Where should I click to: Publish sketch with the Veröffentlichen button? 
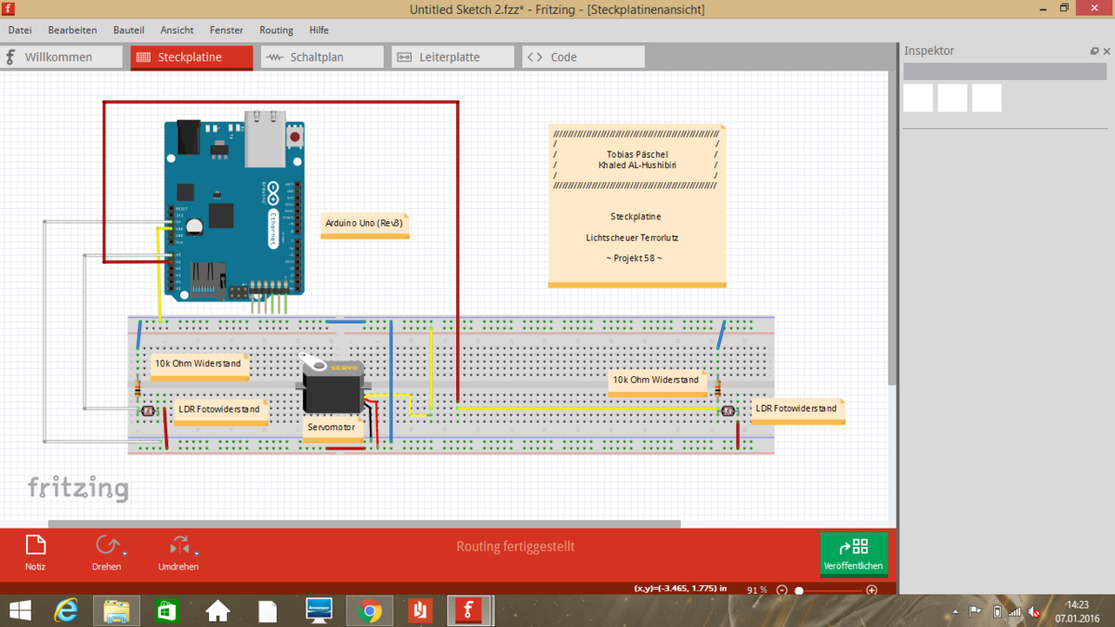tap(853, 554)
